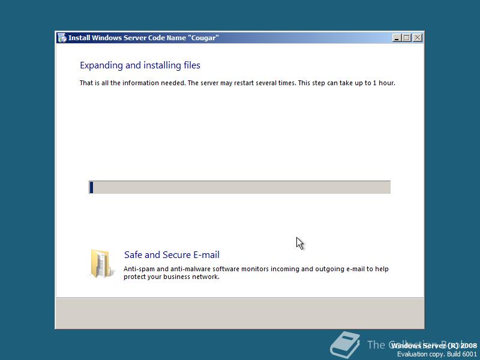Minimize the Install Windows Server window
480x360 pixels.
click(397, 38)
